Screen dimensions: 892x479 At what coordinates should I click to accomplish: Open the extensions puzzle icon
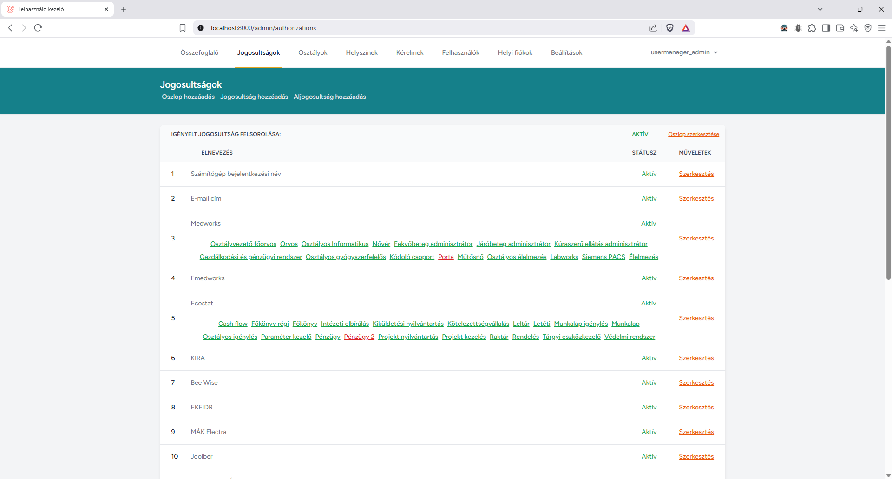[x=812, y=28]
